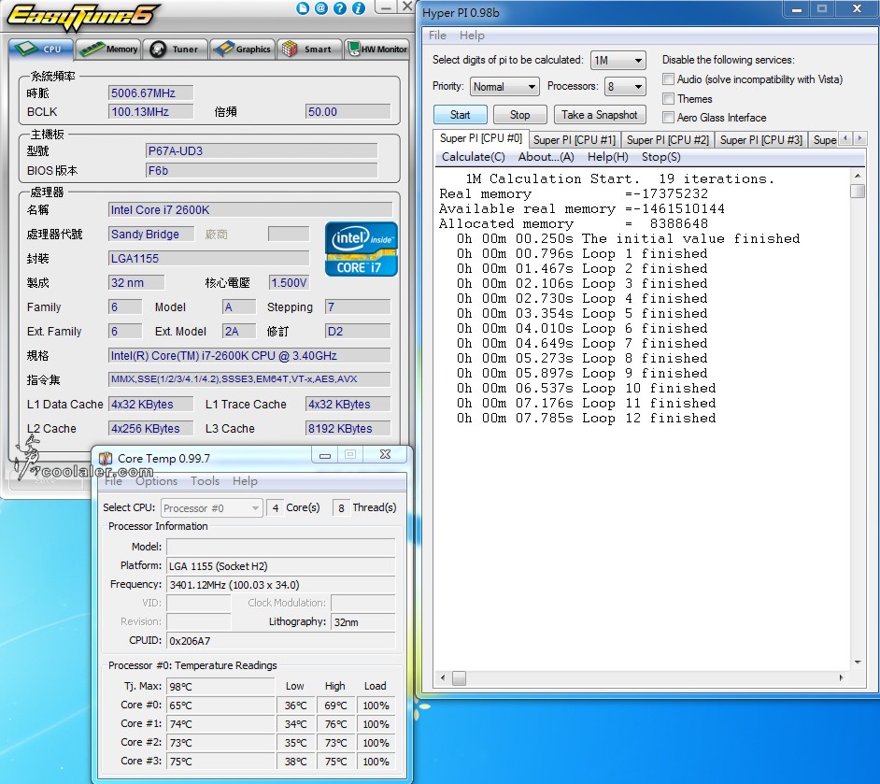Click the horizontal scrollbar thumb in Super PI log
The width and height of the screenshot is (880, 784).
(x=459, y=678)
